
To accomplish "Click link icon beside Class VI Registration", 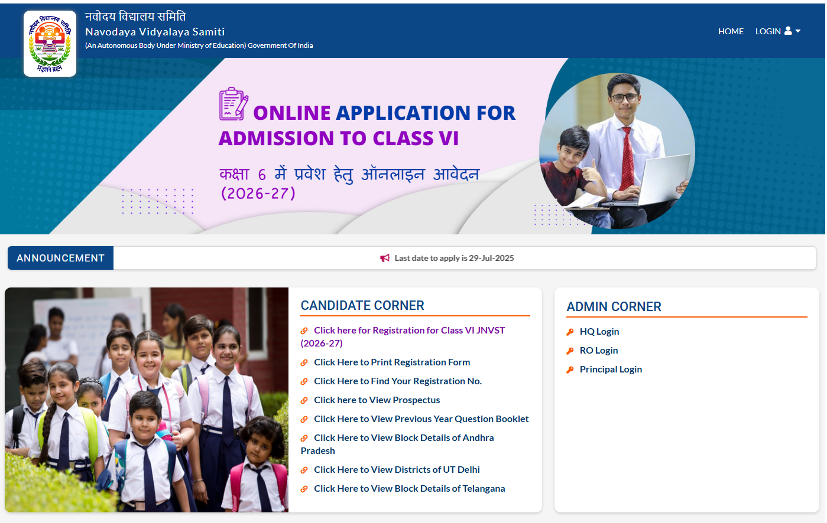I will pos(304,331).
